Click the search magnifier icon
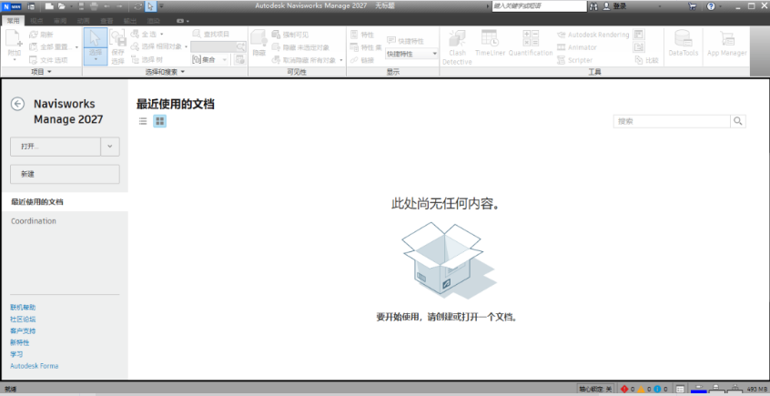 (738, 120)
